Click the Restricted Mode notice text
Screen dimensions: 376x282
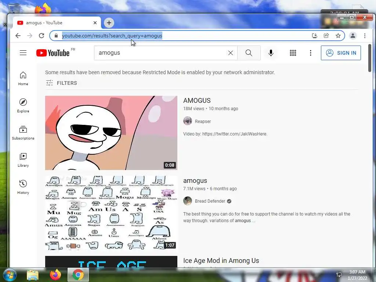click(160, 72)
